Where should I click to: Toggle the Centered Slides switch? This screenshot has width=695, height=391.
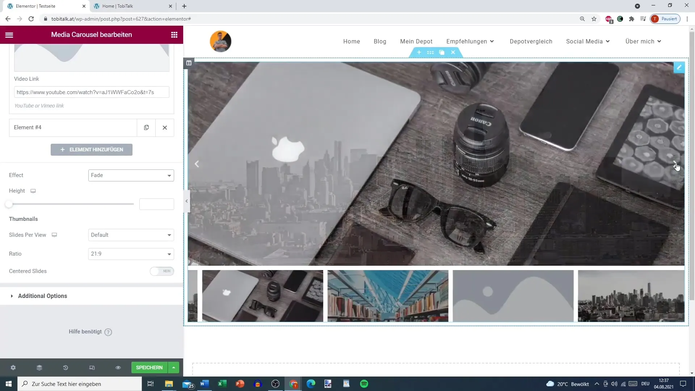tap(161, 271)
